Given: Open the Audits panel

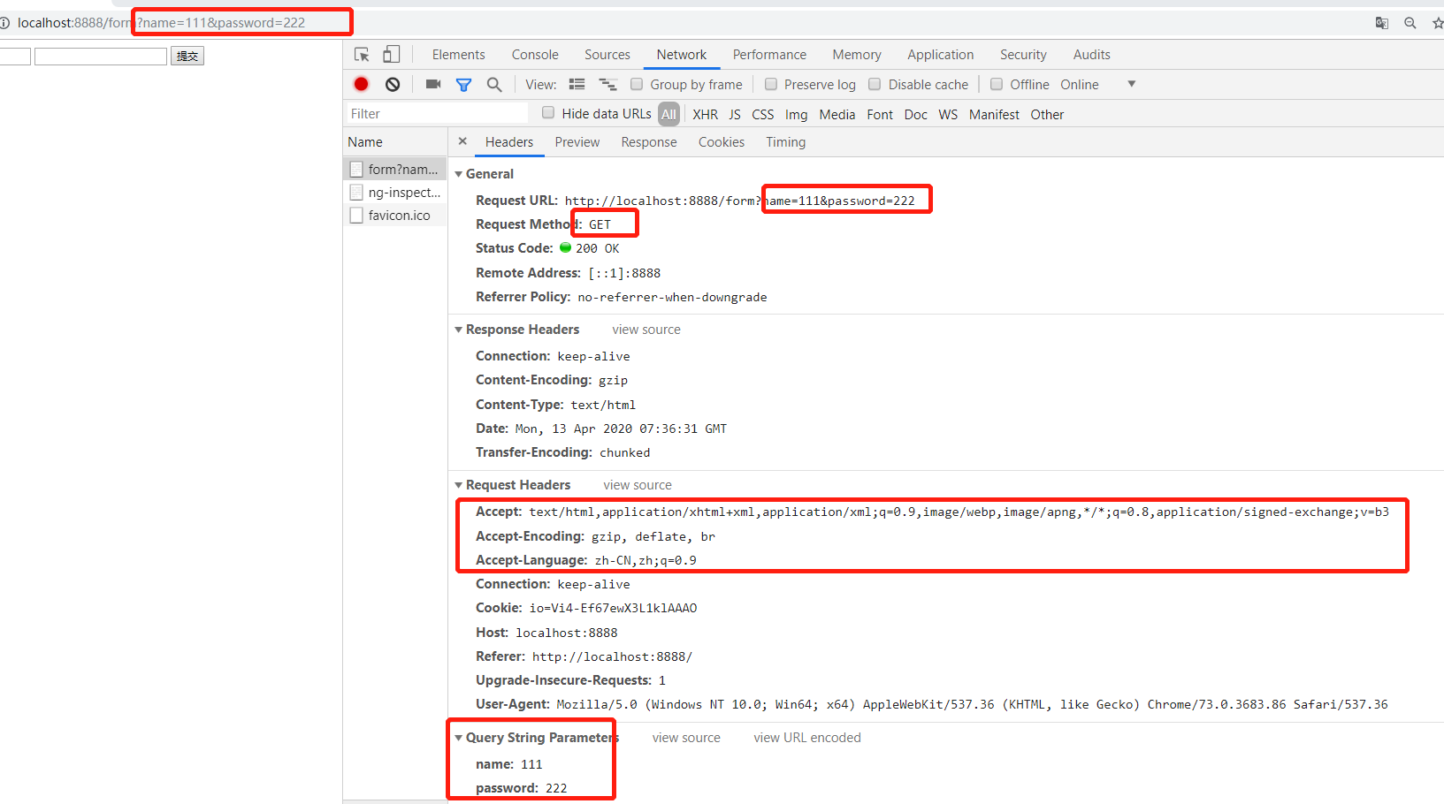Looking at the screenshot, I should 1092,55.
